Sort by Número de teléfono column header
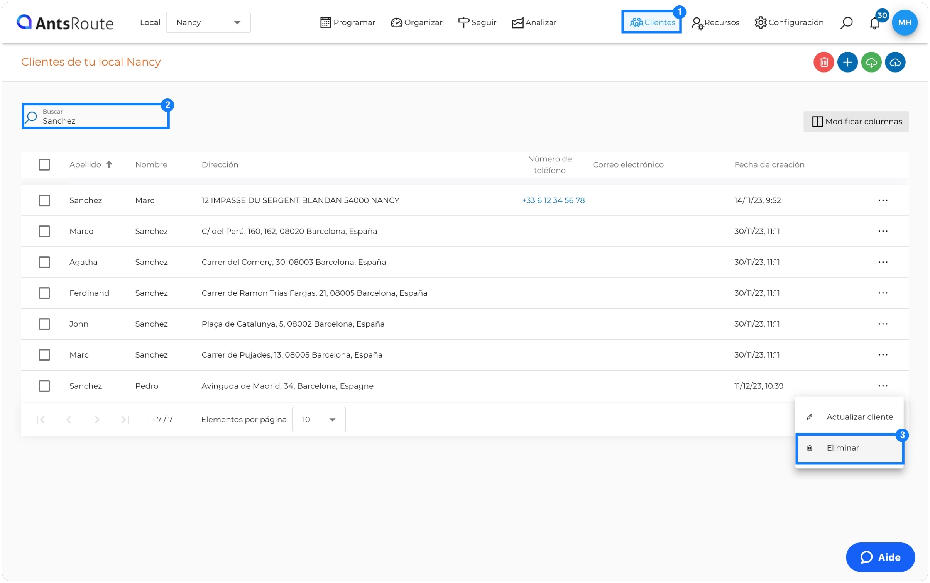 pyautogui.click(x=550, y=164)
